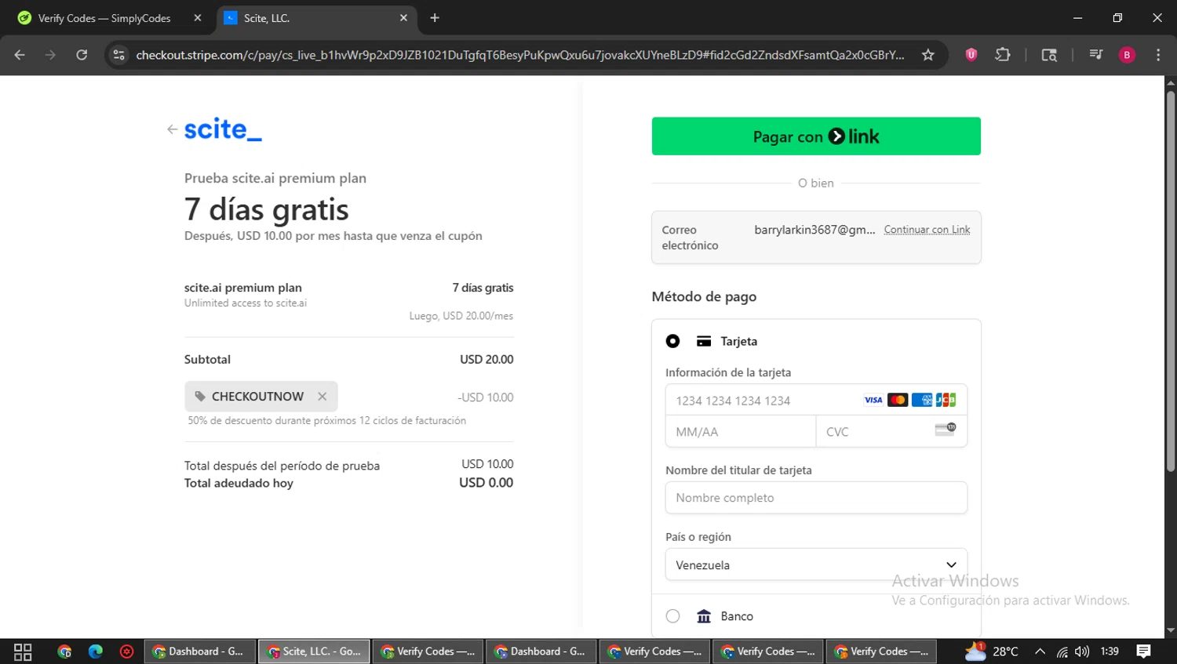The image size is (1177, 664).
Task: Open the weather 28°C taskbar widget
Action: [991, 651]
